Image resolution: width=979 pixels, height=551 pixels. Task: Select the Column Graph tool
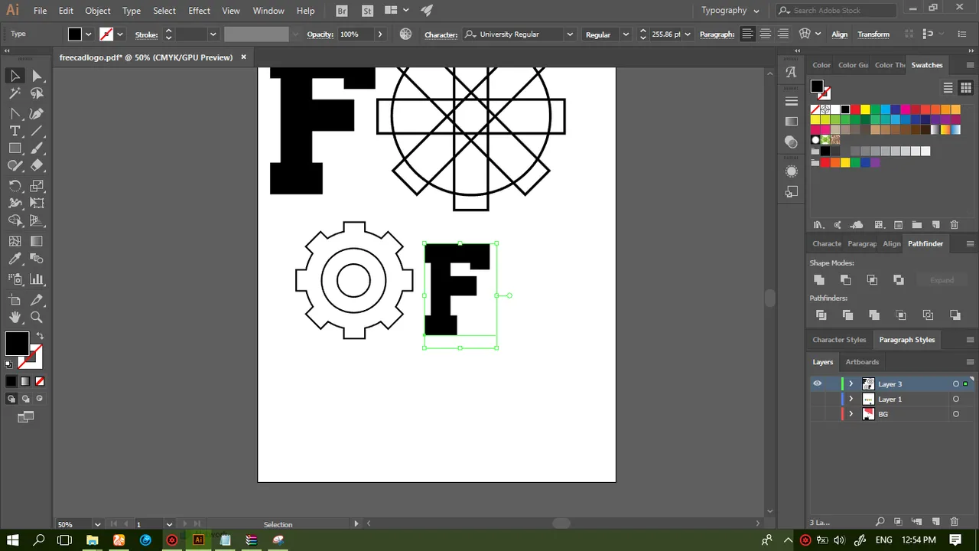(37, 279)
